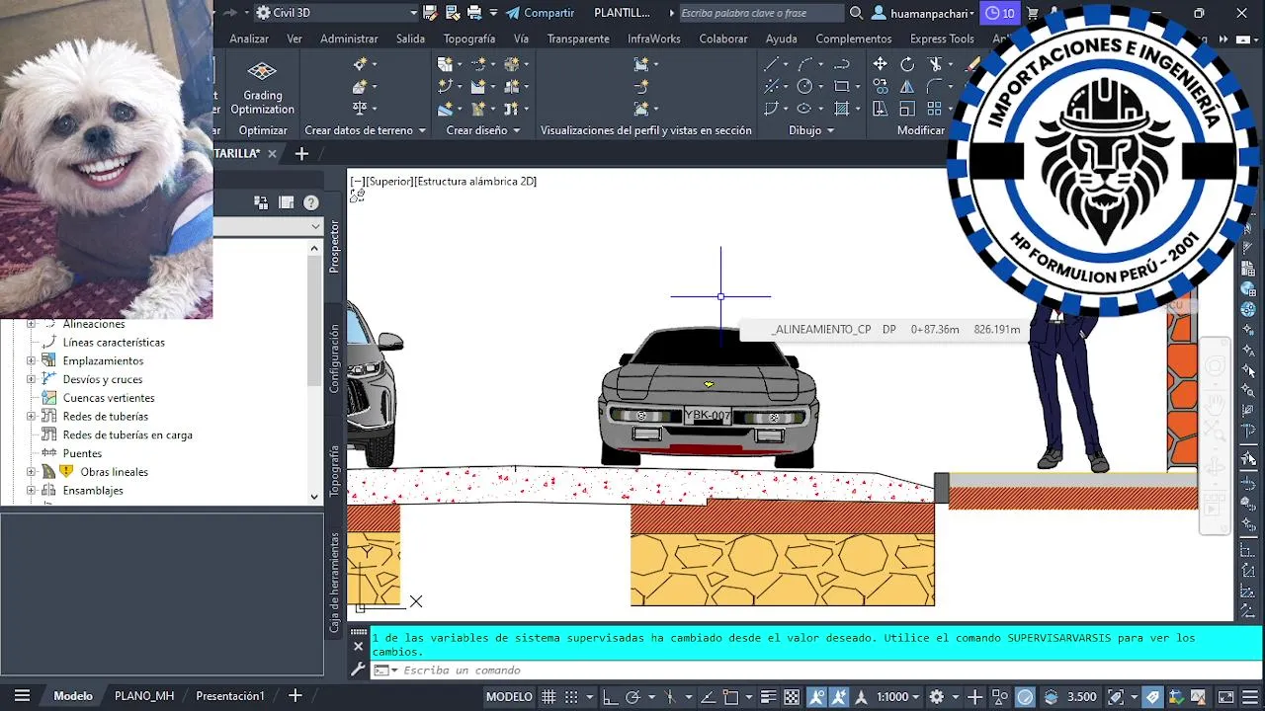Click the Create Surface icon in Crear datos

360,86
